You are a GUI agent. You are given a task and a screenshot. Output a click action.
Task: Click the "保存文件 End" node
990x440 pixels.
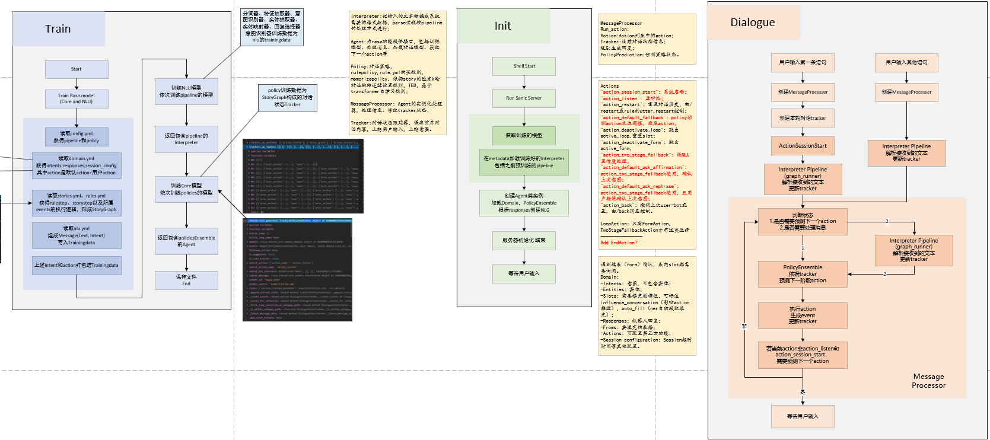tap(186, 280)
